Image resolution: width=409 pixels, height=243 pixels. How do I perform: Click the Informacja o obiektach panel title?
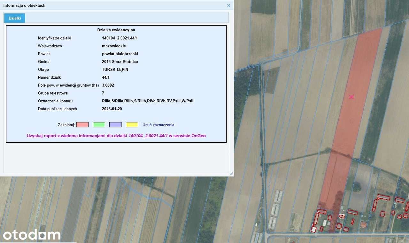click(24, 5)
